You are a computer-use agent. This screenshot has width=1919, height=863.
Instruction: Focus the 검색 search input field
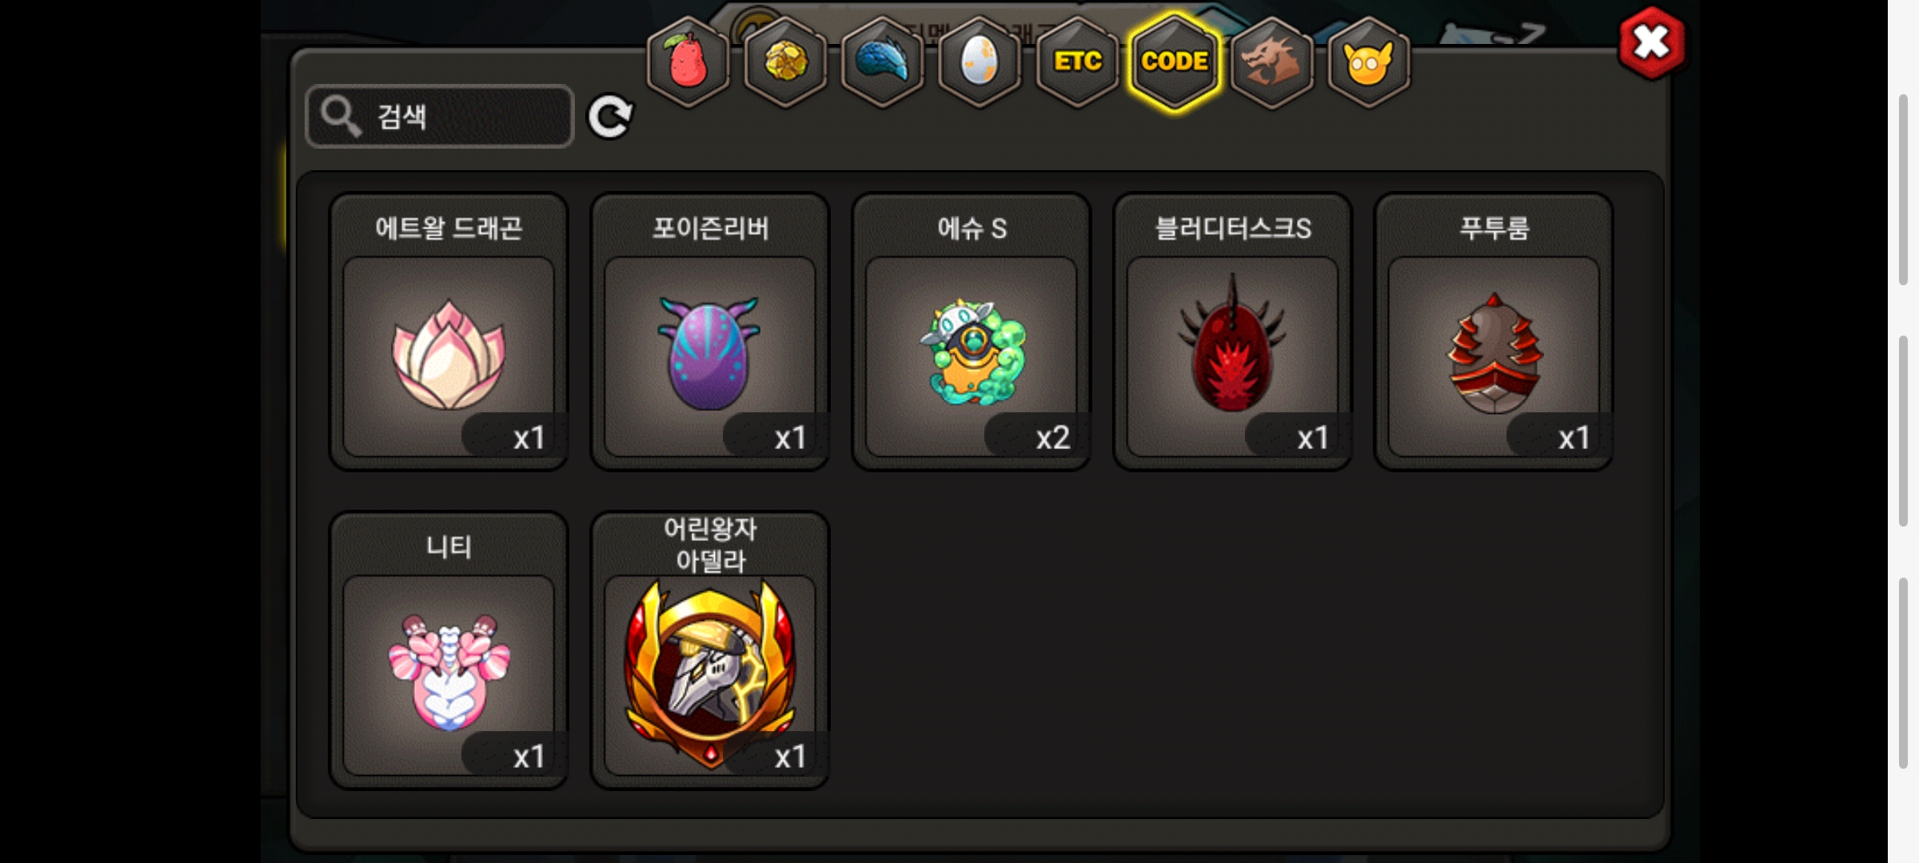(x=440, y=117)
